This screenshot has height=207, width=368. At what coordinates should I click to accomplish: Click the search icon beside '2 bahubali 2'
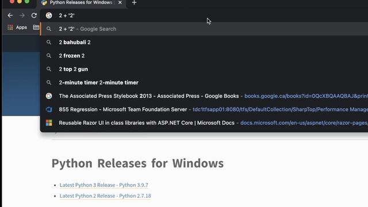coord(49,42)
